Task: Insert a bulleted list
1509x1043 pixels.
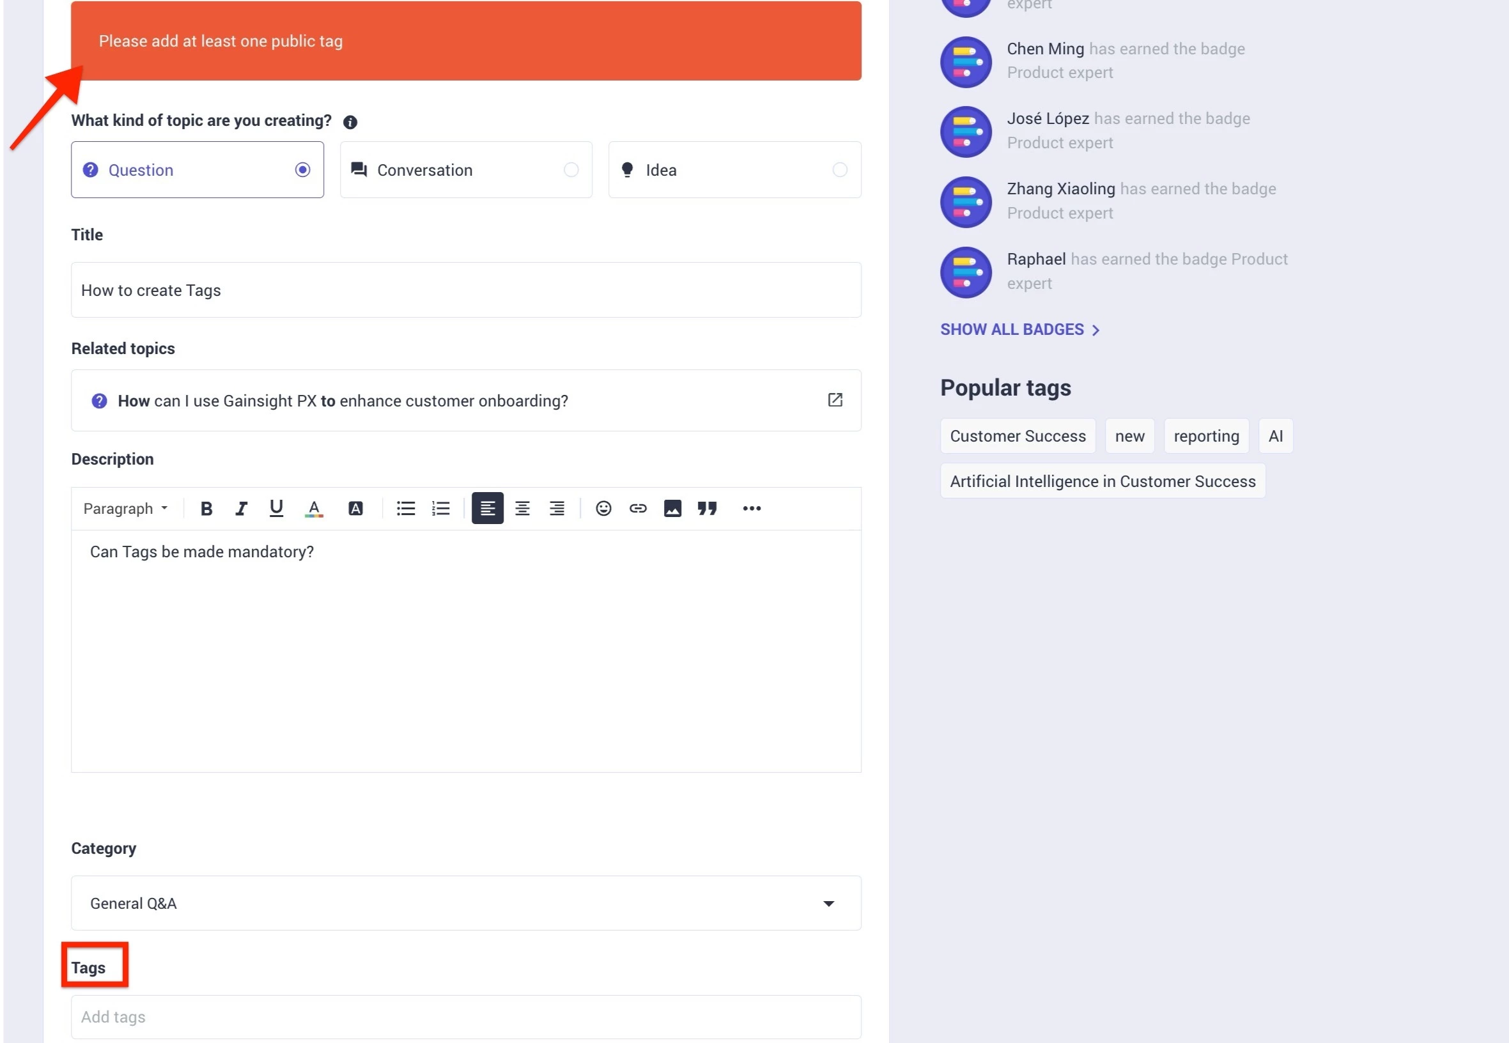Action: (x=406, y=509)
